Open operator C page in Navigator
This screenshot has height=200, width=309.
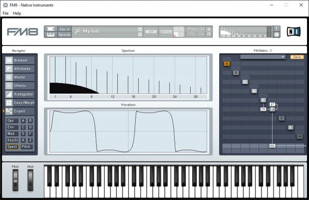23,127
